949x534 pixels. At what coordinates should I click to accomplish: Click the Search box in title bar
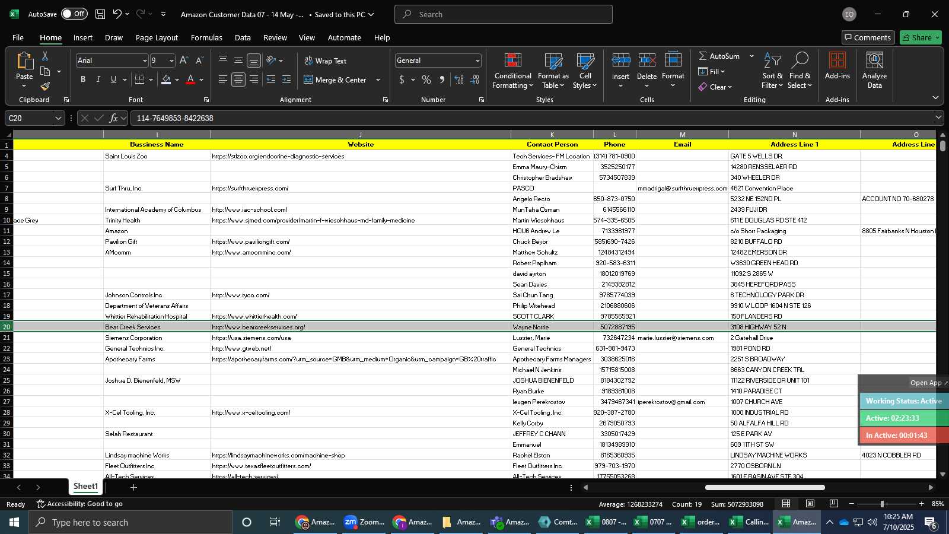click(504, 14)
